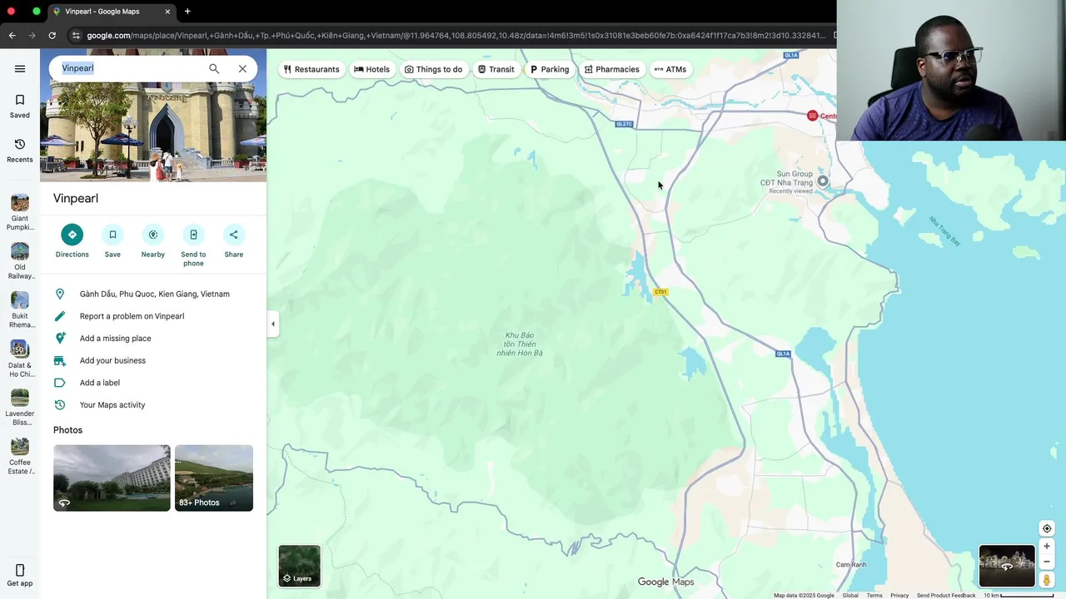Select Add a missing place
Image resolution: width=1066 pixels, height=599 pixels.
pos(153,339)
